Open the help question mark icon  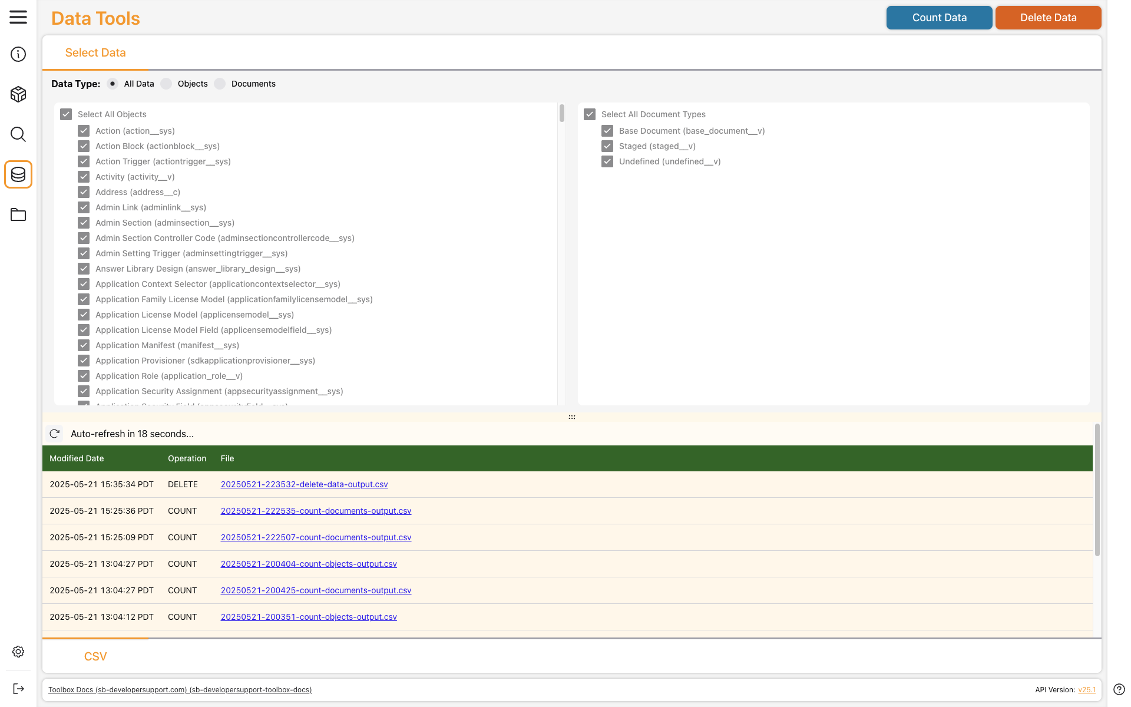1119,689
